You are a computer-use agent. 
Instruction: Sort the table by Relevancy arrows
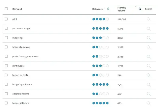coord(108,9)
